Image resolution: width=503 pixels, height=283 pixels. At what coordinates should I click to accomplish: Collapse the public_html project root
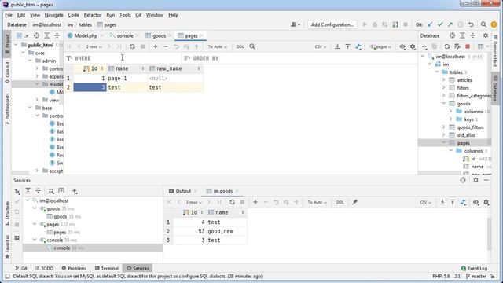point(16,45)
